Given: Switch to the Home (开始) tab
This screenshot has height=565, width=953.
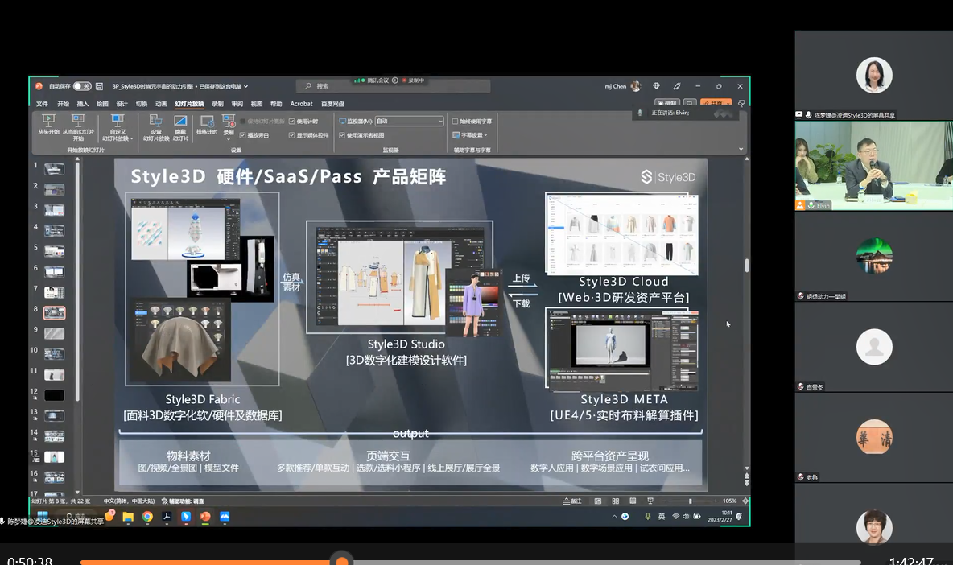Looking at the screenshot, I should (64, 104).
